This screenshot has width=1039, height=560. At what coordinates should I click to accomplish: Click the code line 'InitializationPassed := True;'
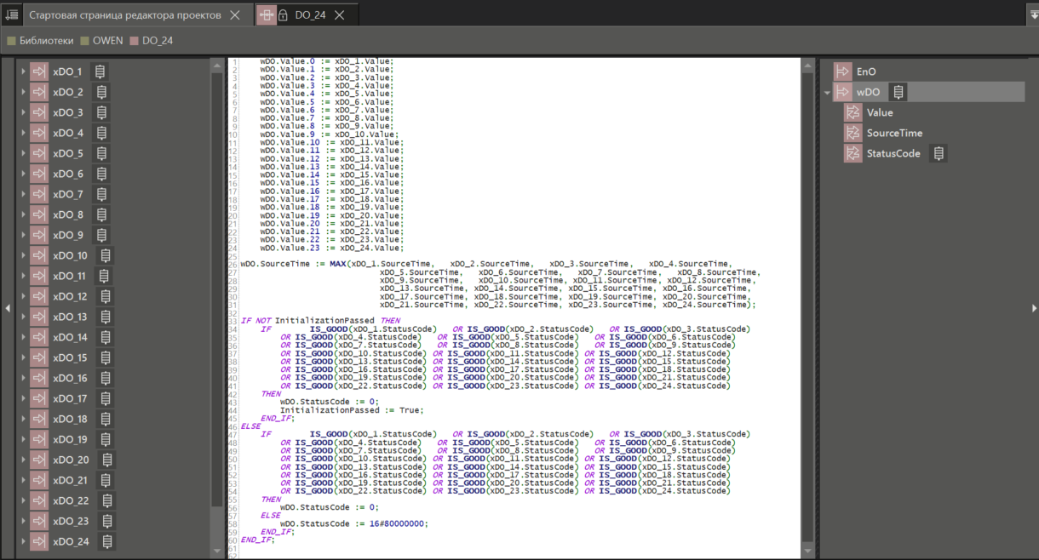click(x=352, y=410)
